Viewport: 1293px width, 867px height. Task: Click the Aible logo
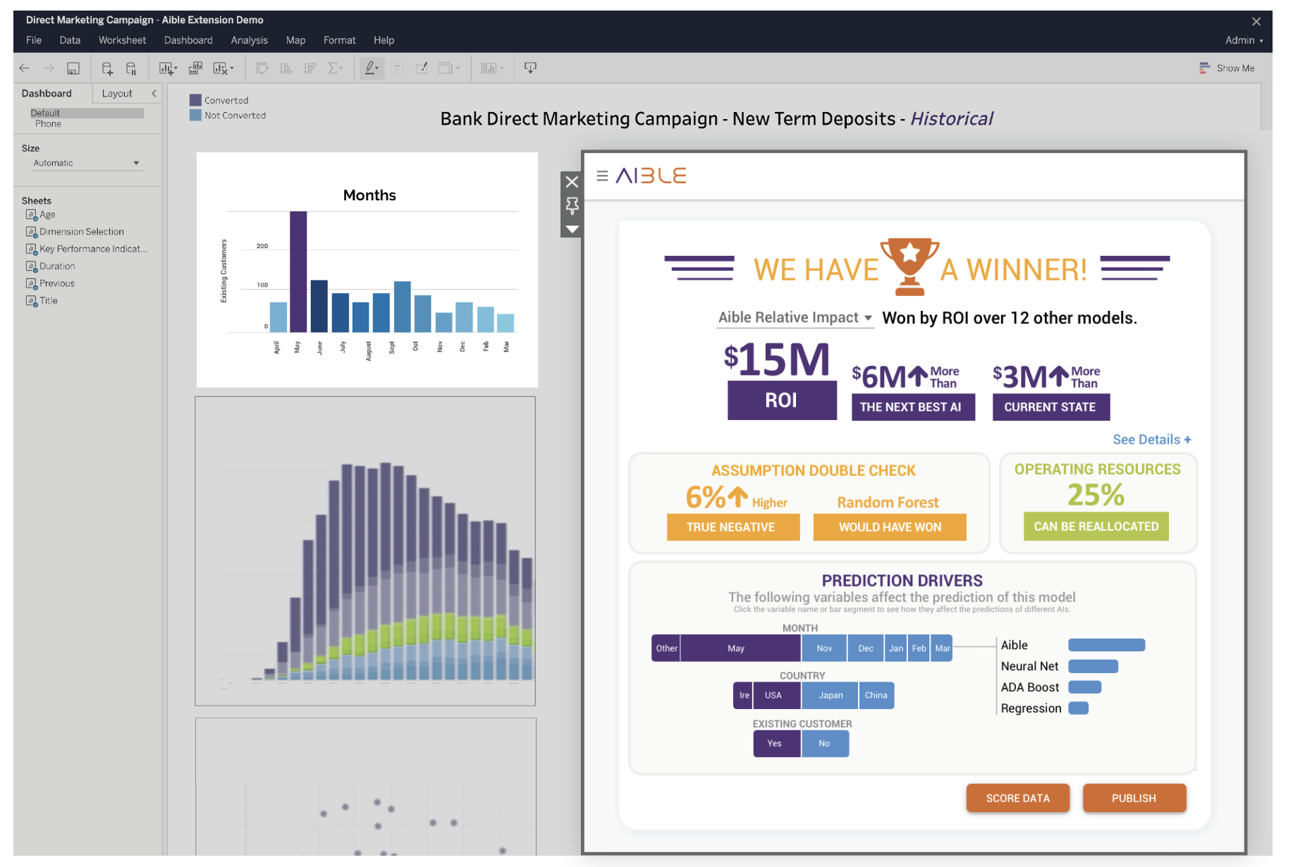click(x=651, y=176)
